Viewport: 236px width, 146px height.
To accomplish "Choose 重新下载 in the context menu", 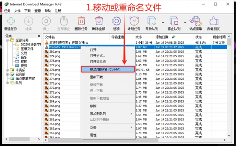I will pos(108,77).
